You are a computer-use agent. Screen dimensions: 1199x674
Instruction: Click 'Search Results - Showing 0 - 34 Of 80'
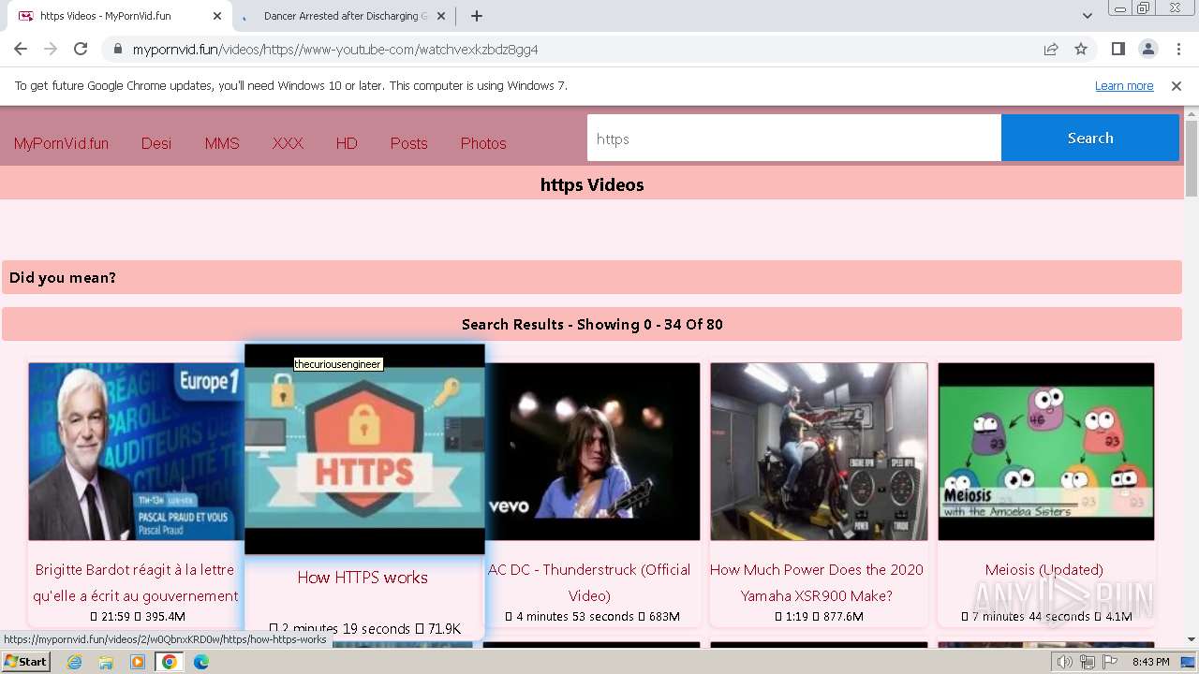[x=592, y=325]
